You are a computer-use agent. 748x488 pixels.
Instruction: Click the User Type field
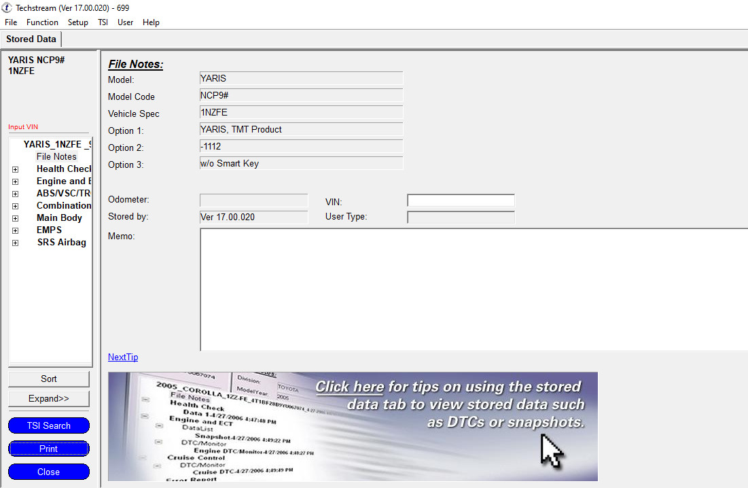tap(461, 217)
